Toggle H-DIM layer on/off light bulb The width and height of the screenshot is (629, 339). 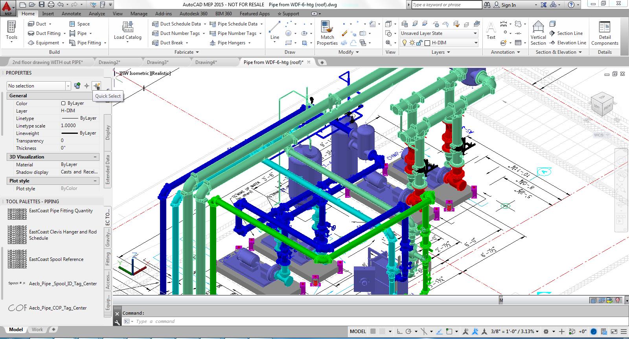[x=404, y=43]
